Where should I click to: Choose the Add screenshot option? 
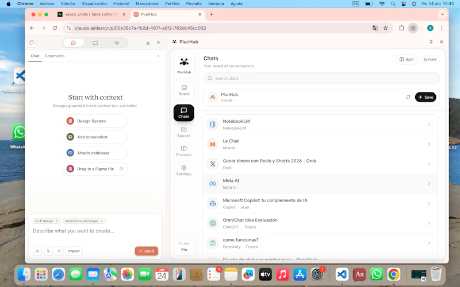click(95, 137)
